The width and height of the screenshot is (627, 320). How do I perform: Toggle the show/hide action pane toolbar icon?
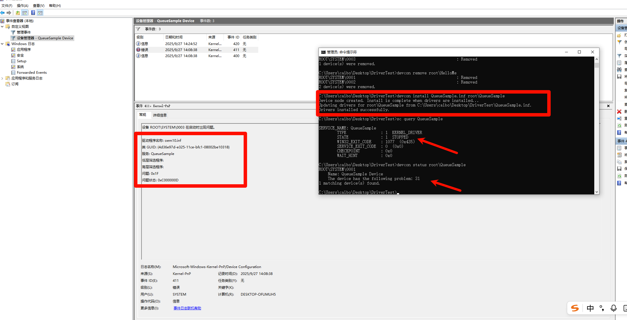point(40,13)
